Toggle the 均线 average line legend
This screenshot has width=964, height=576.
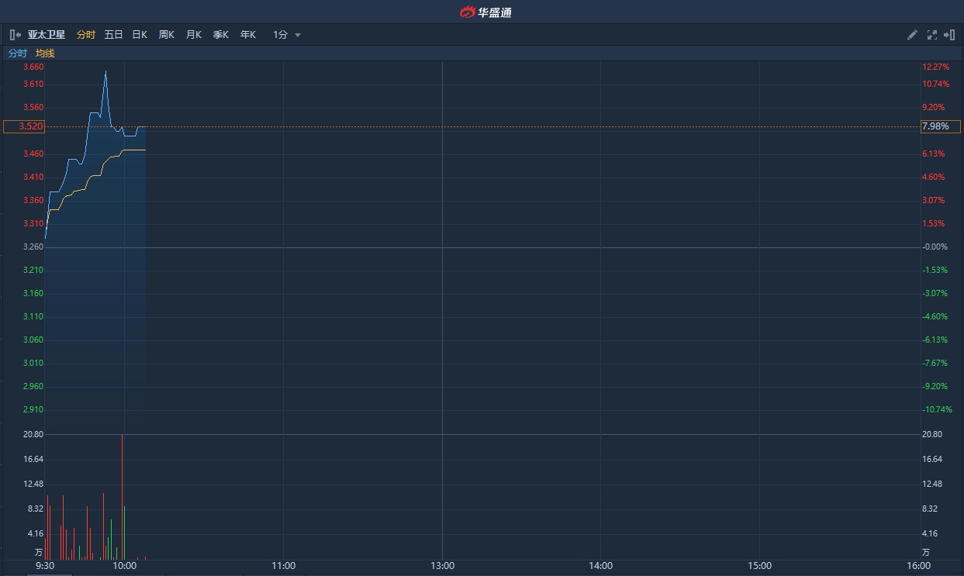(45, 53)
